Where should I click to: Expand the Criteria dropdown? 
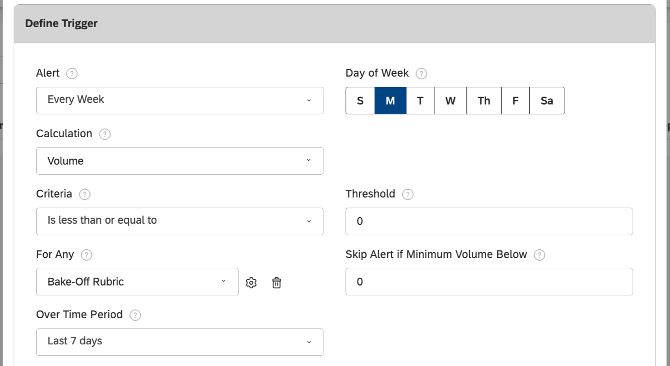pos(180,221)
